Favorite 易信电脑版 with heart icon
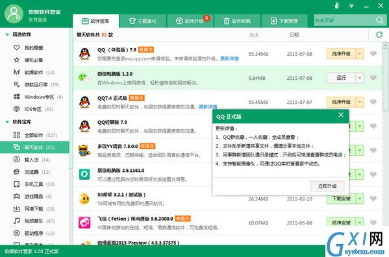This screenshot has height=257, width=389. (x=373, y=175)
